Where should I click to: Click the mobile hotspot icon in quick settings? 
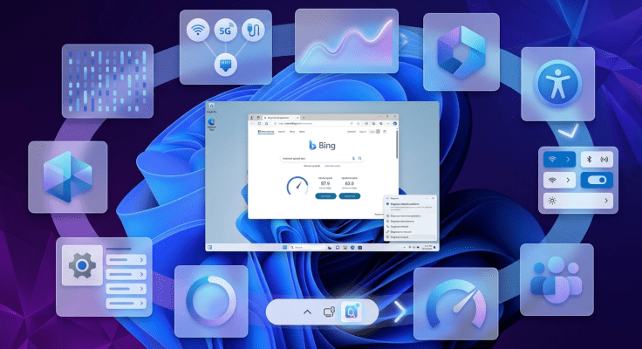[x=604, y=160]
